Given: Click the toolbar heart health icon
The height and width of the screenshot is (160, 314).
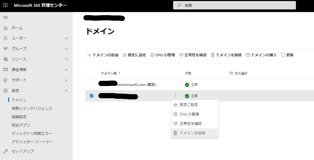Looking at the screenshot, I should (x=181, y=55).
